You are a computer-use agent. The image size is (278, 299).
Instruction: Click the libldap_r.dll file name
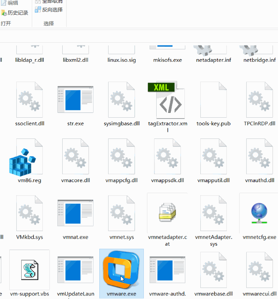pos(30,60)
